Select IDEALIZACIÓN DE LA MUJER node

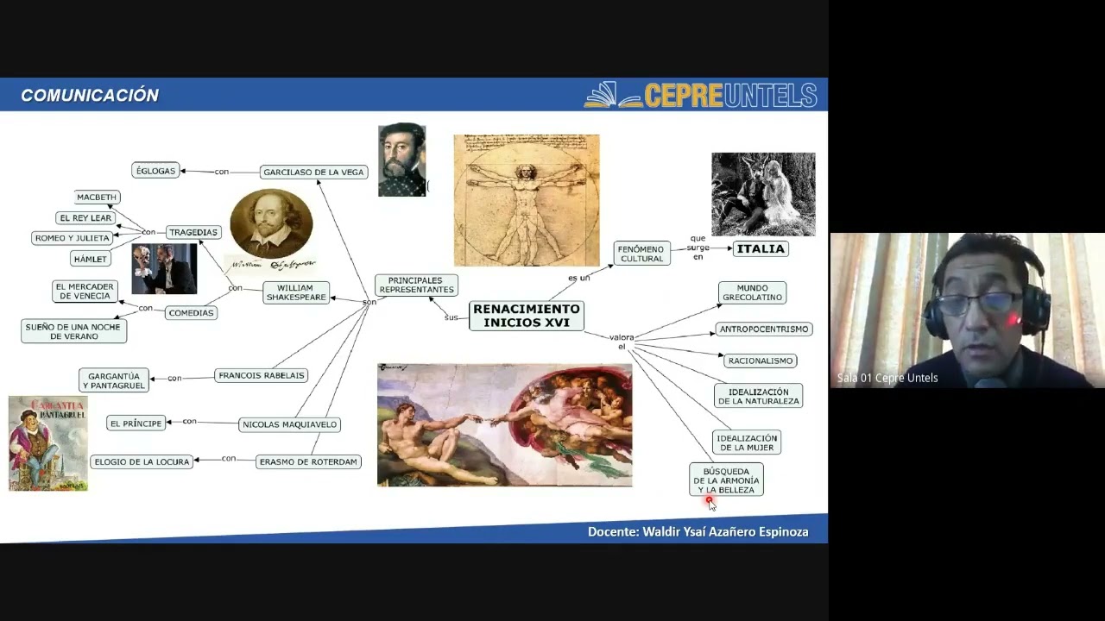[x=748, y=443]
